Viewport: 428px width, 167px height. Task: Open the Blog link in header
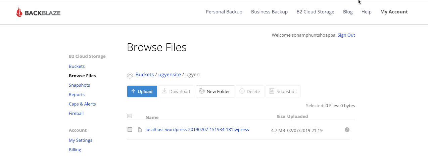click(x=348, y=12)
